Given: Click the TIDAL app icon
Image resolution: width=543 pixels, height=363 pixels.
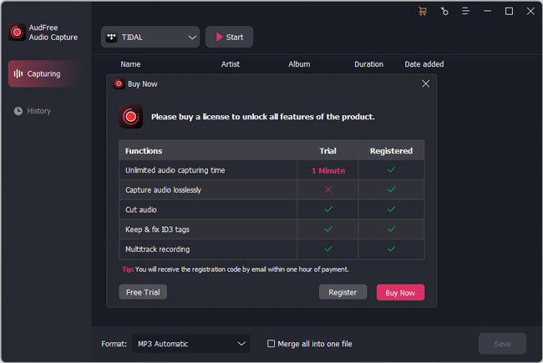Looking at the screenshot, I should pyautogui.click(x=111, y=37).
